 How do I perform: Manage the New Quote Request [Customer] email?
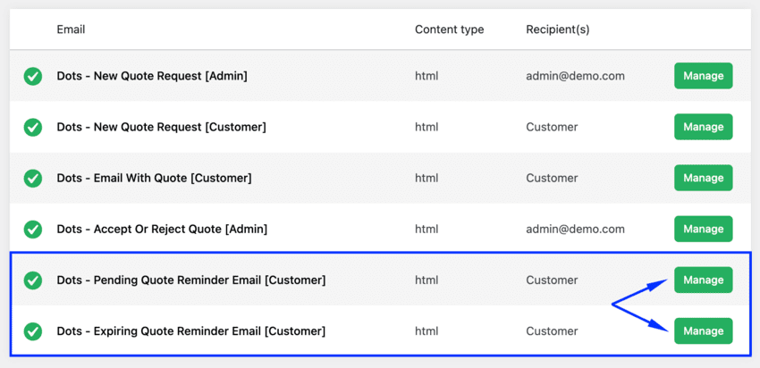[704, 127]
